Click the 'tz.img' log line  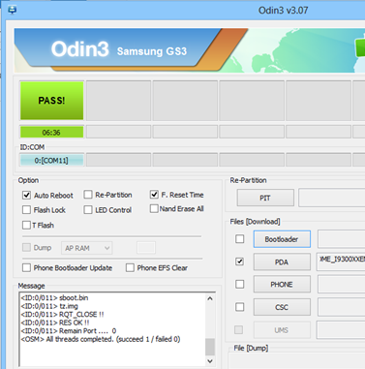click(49, 306)
